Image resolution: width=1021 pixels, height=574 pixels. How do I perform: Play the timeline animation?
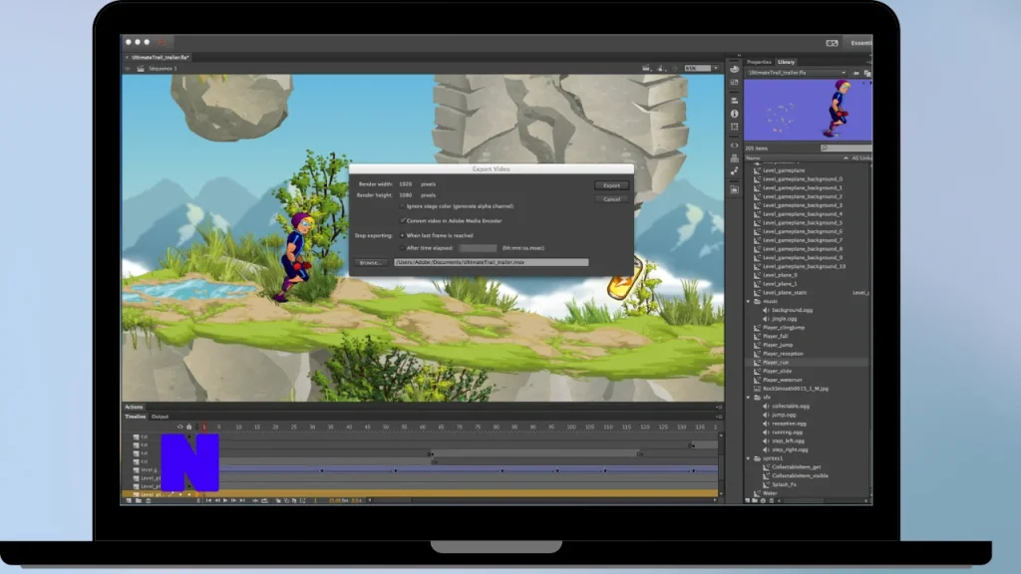point(225,500)
